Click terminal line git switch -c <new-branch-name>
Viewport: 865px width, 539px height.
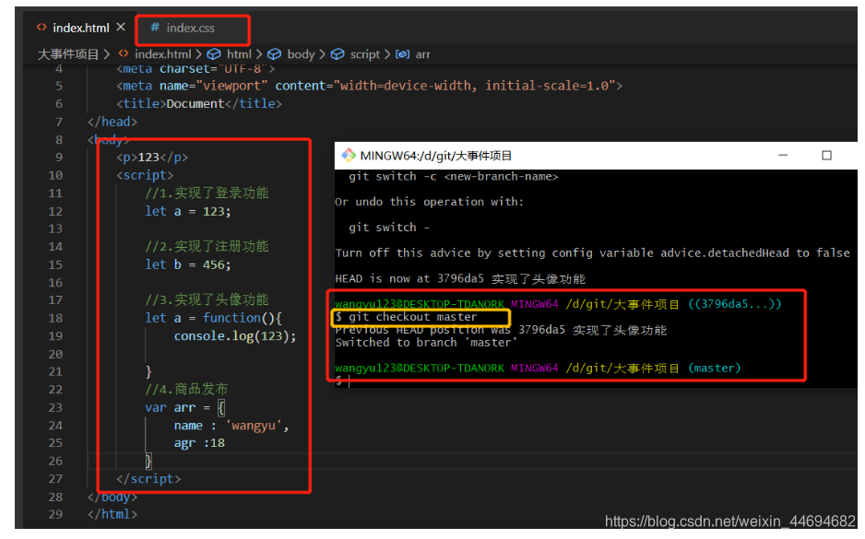(x=454, y=176)
